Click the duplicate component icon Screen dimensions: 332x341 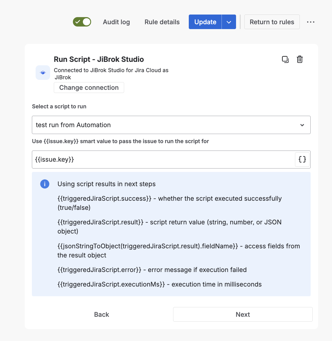coord(285,59)
